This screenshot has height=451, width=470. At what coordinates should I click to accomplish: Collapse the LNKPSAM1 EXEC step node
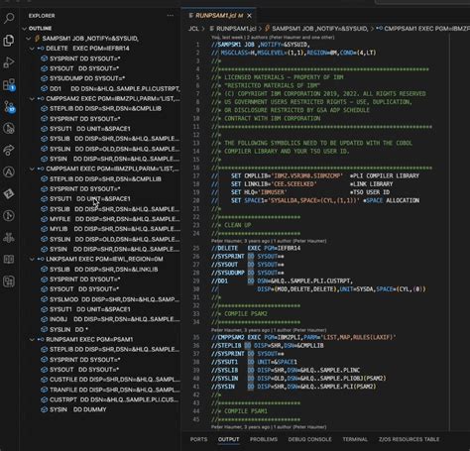pyautogui.click(x=32, y=259)
